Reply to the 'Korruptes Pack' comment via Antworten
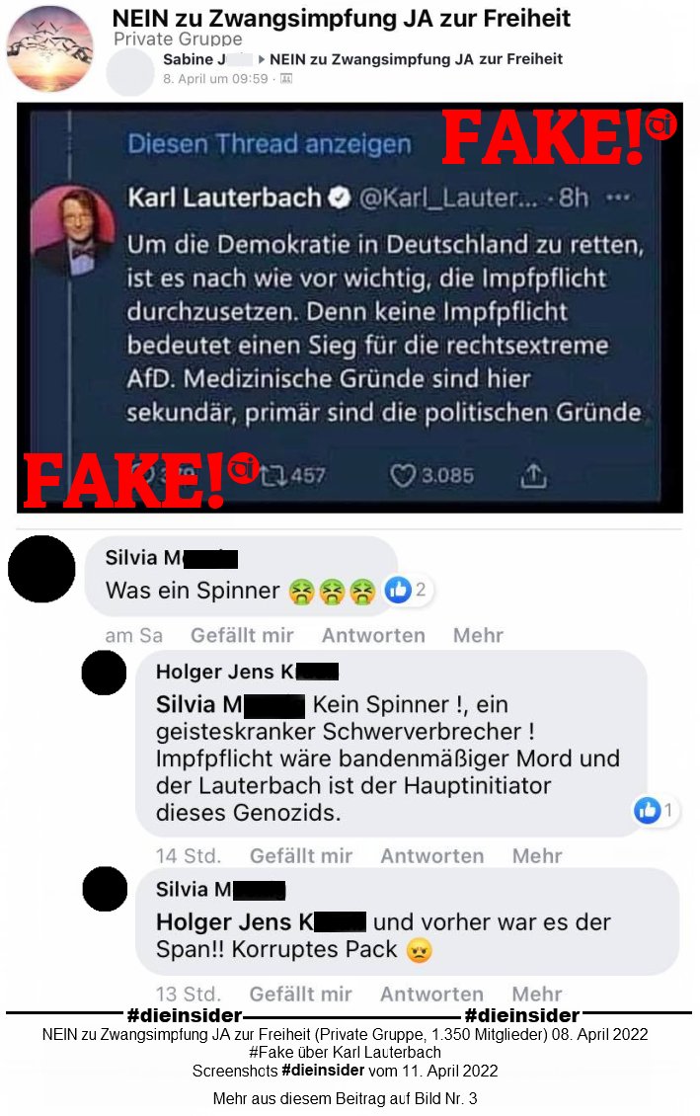 431,994
